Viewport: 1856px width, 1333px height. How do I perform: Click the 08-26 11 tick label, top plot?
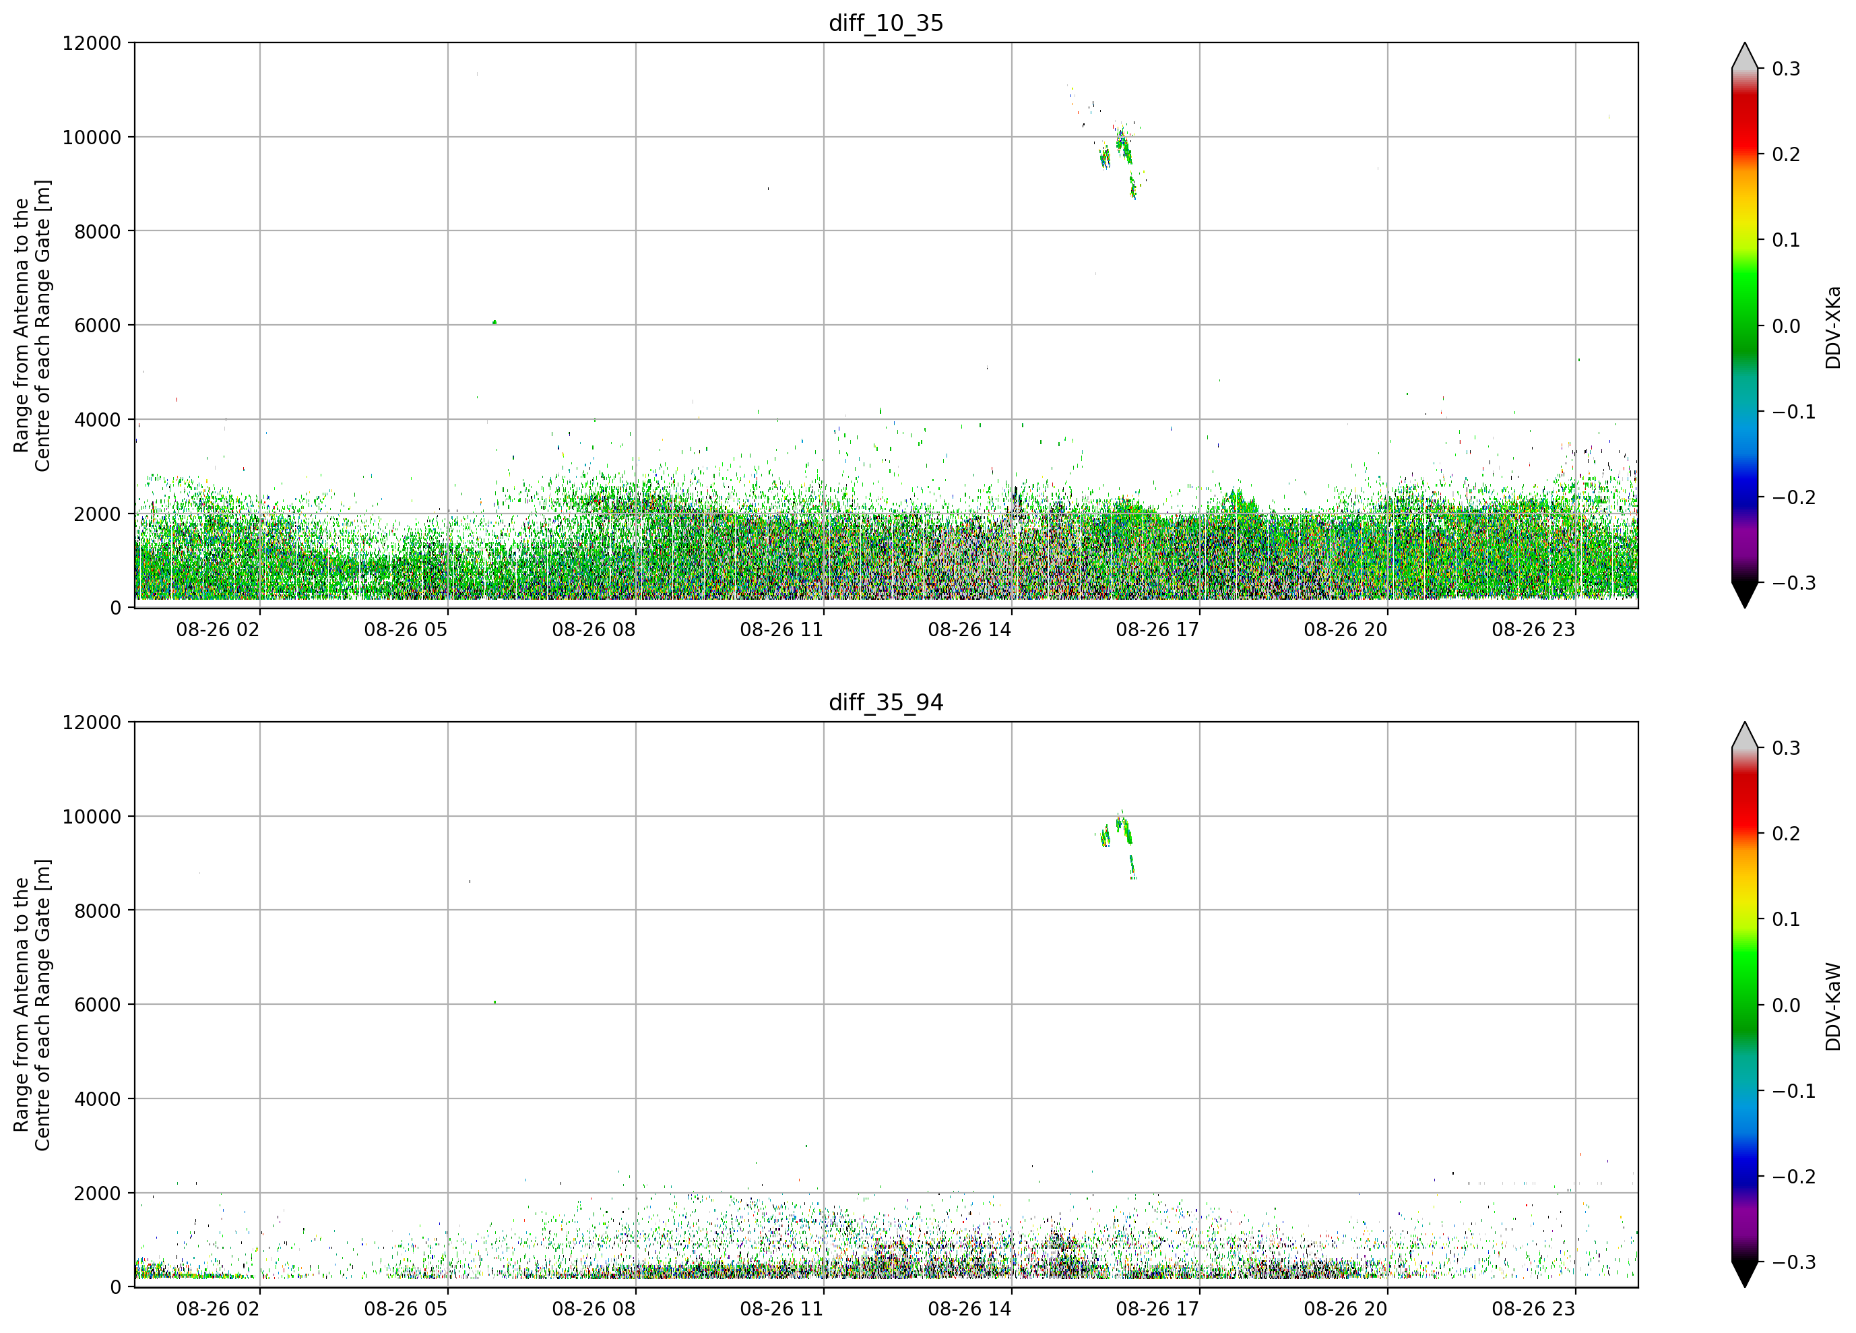coord(781,629)
